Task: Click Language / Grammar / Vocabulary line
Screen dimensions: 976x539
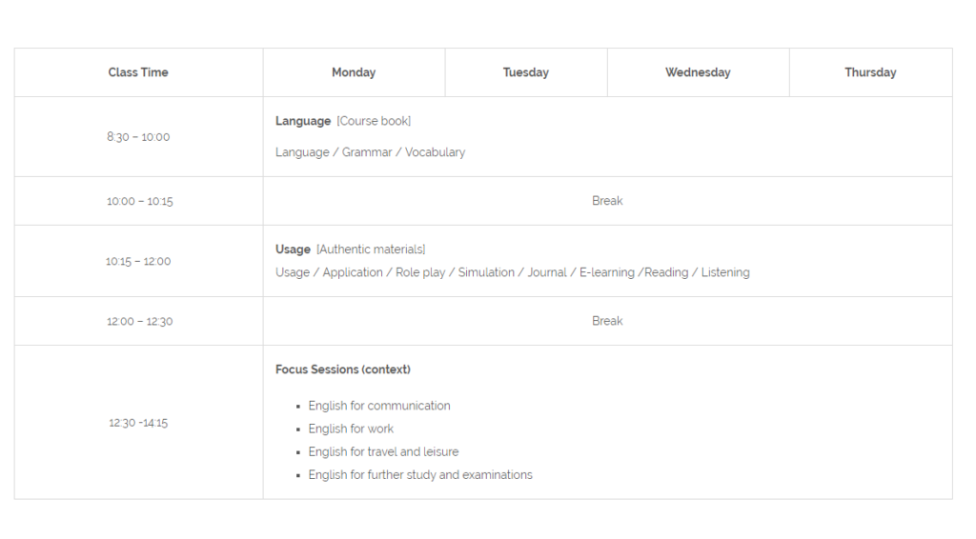Action: tap(371, 152)
